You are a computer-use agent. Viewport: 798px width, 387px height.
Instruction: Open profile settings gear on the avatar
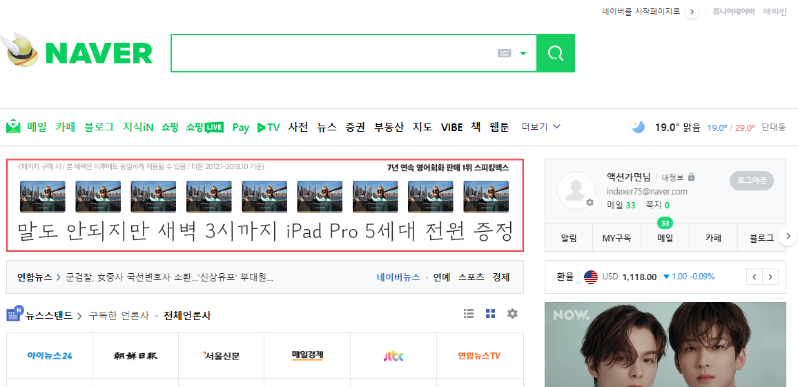point(590,202)
